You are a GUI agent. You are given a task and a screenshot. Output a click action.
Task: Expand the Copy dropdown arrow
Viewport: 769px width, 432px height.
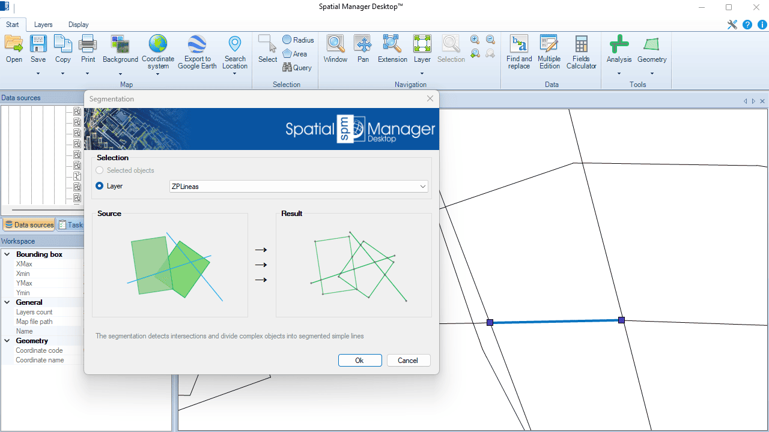[62, 74]
